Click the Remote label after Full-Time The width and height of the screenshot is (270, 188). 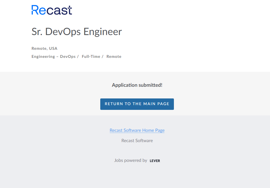[114, 56]
